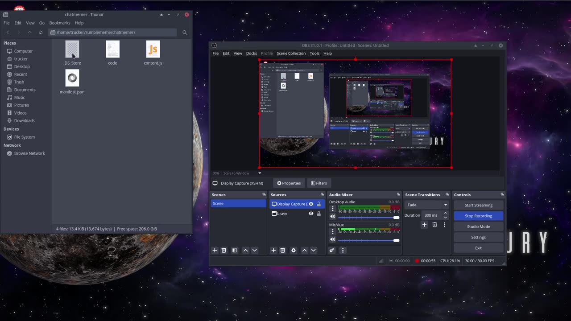571x321 pixels.
Task: Undock the Scenes panel
Action: 264,195
